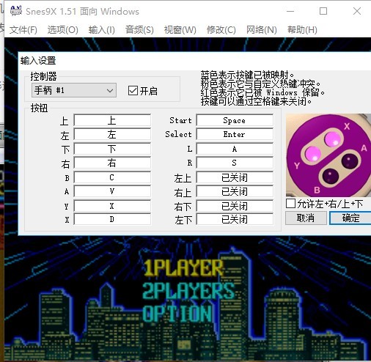Click the dark B button on controller image
Viewport: 371px width, 362px height.
(330, 176)
